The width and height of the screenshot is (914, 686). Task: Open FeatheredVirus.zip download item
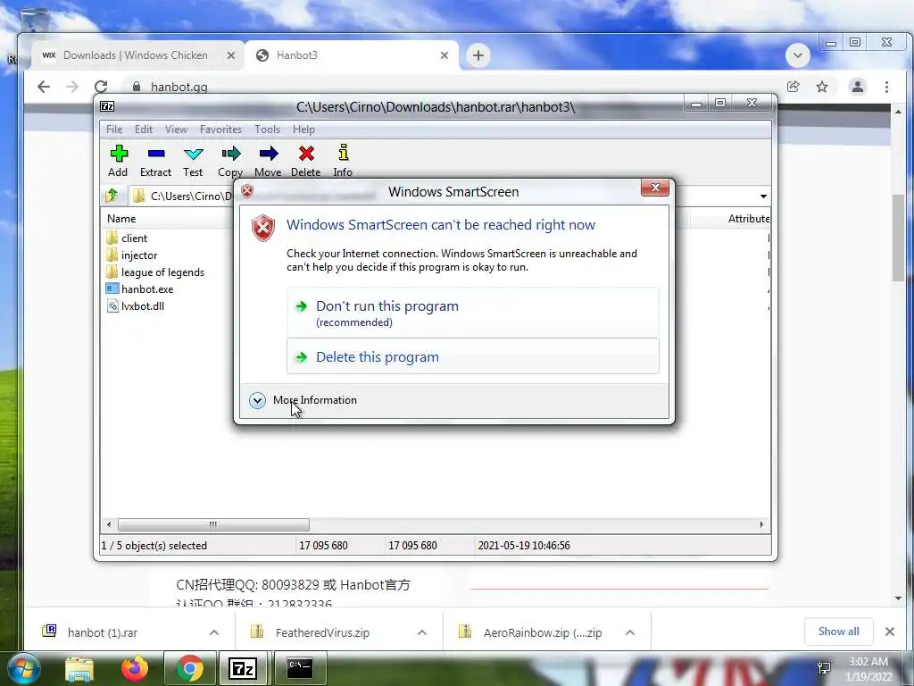tap(321, 632)
